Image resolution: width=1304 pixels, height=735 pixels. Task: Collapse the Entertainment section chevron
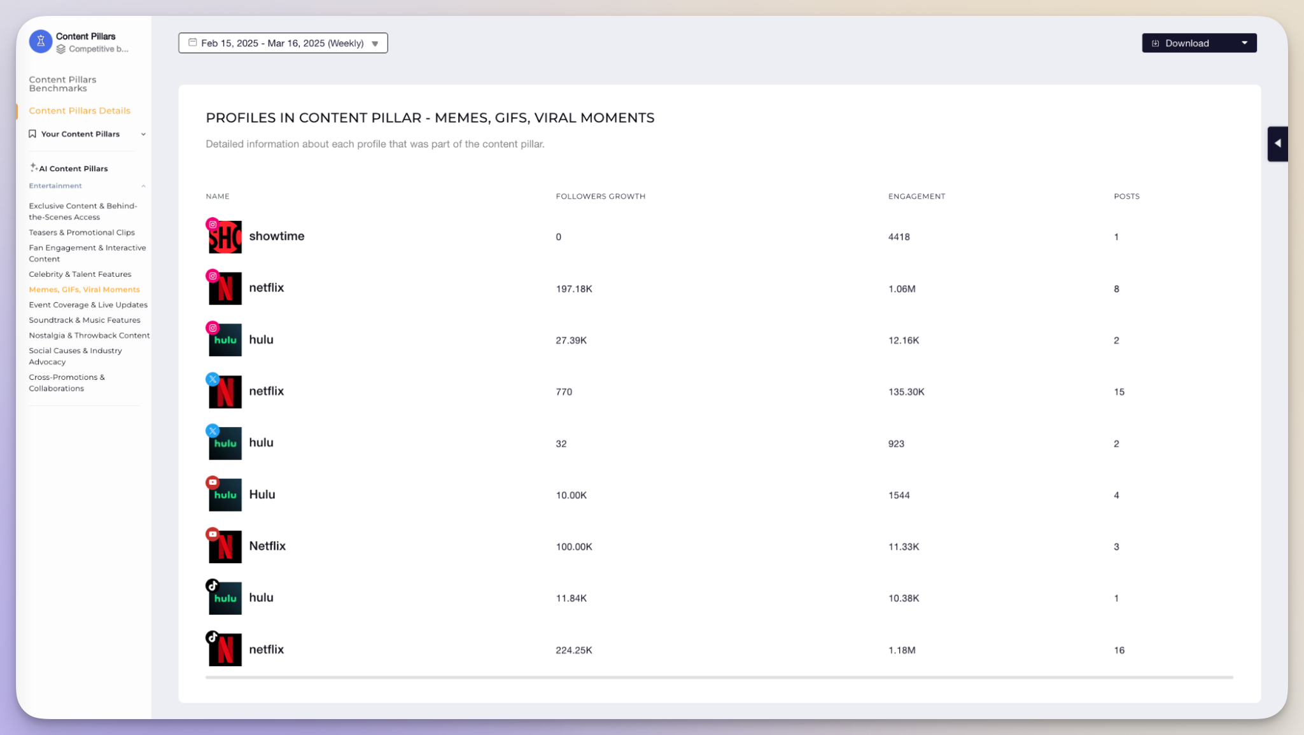click(x=143, y=186)
